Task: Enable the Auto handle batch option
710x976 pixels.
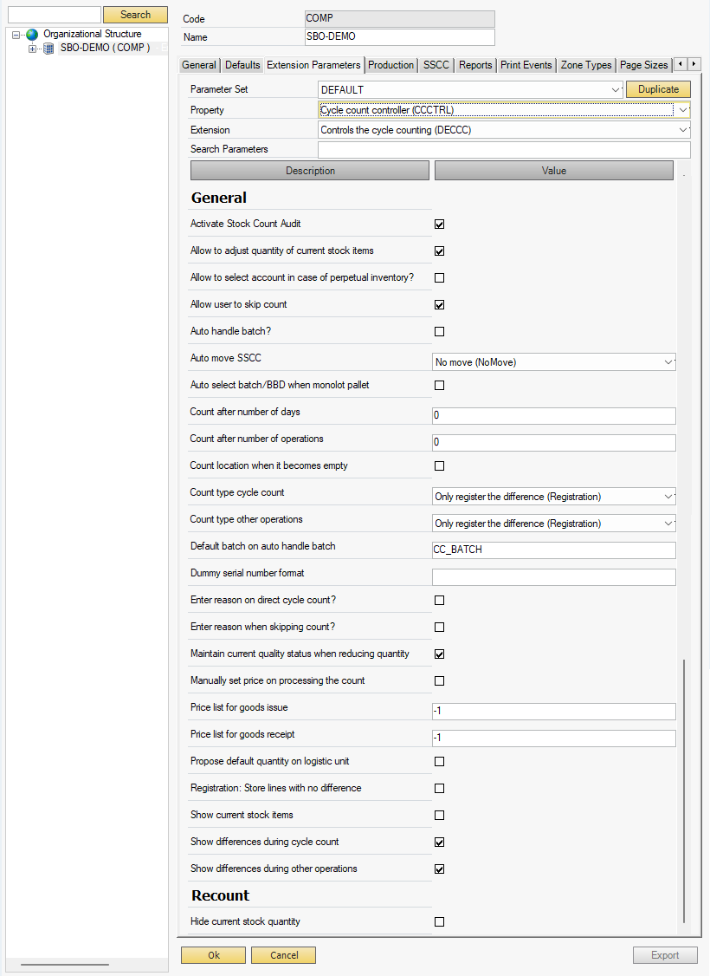Action: pos(439,332)
